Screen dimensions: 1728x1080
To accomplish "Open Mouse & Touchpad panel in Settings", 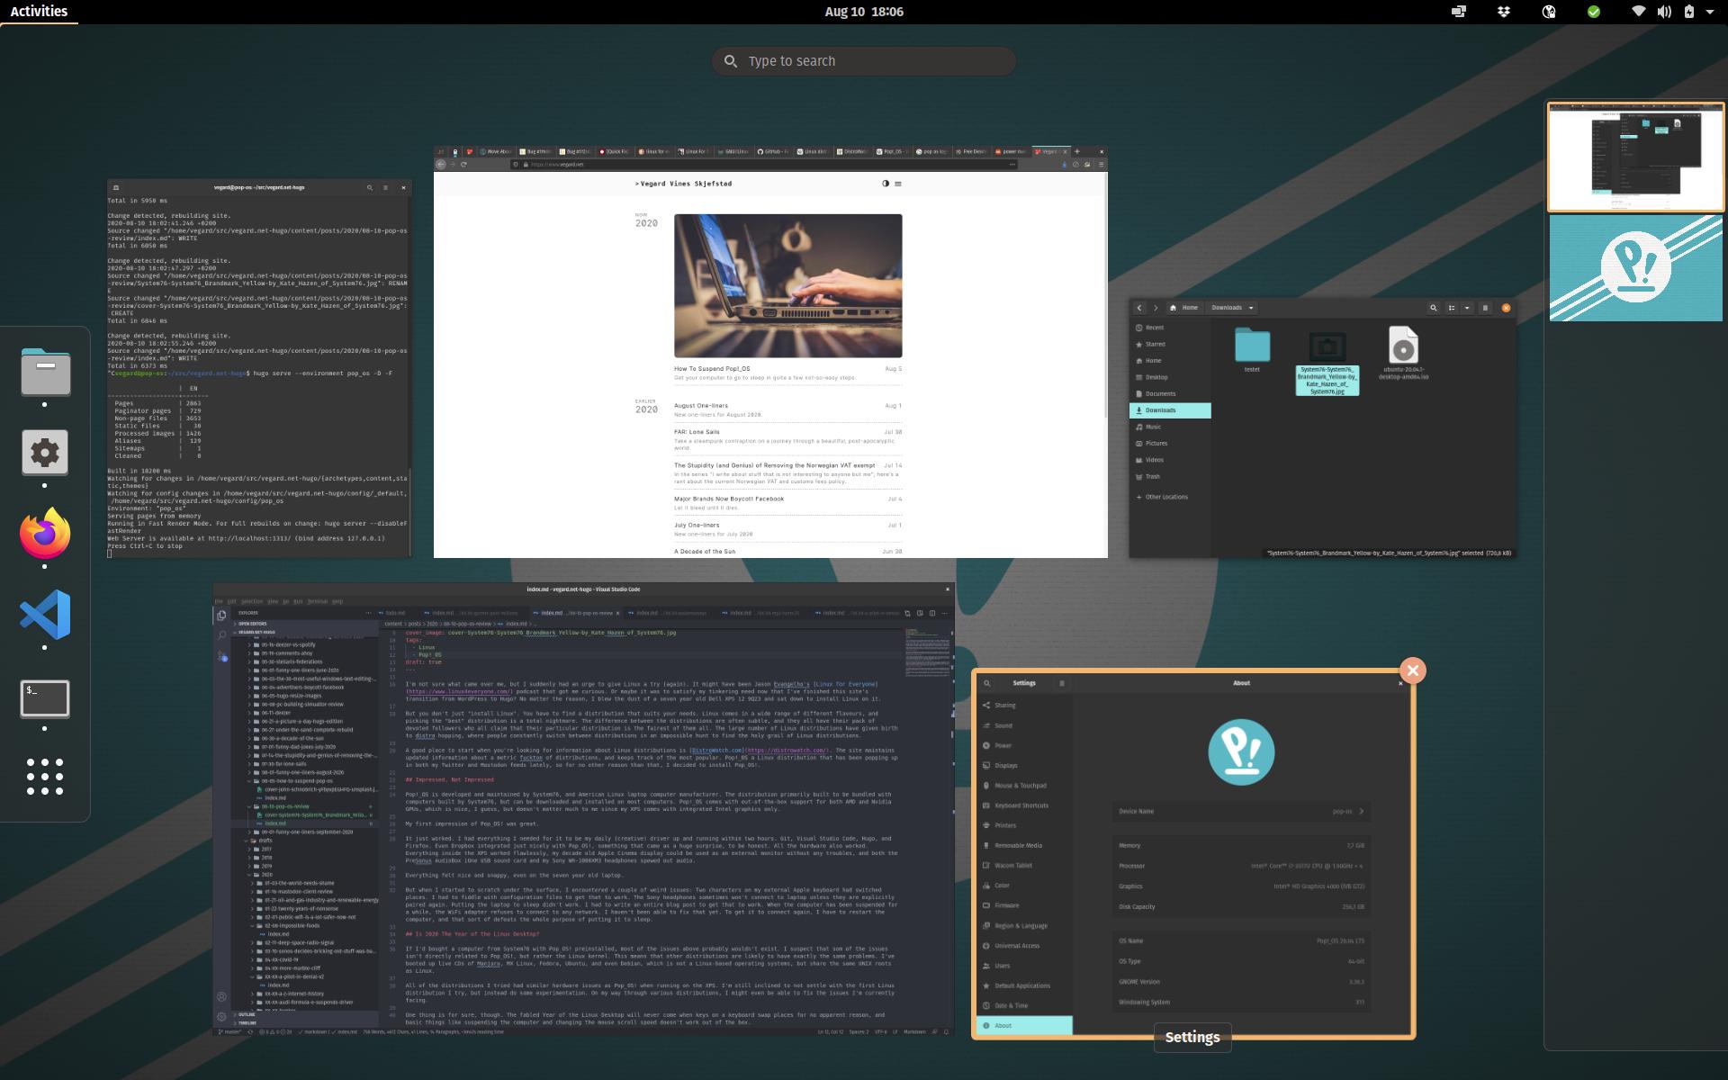I will (x=1024, y=786).
